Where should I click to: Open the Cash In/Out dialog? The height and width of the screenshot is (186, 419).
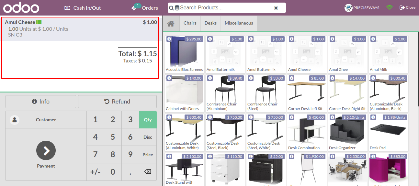[x=83, y=8]
